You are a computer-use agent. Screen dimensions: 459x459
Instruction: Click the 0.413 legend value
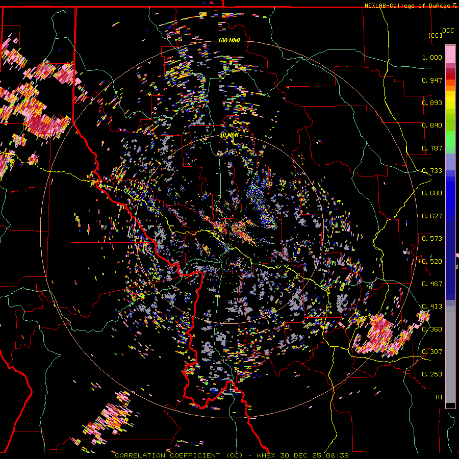point(432,307)
